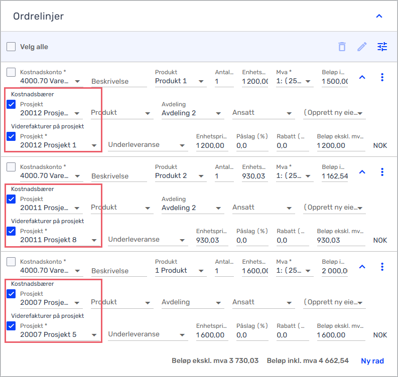Image resolution: width=398 pixels, height=377 pixels.
Task: Open the column settings sliders icon
Action: point(382,47)
